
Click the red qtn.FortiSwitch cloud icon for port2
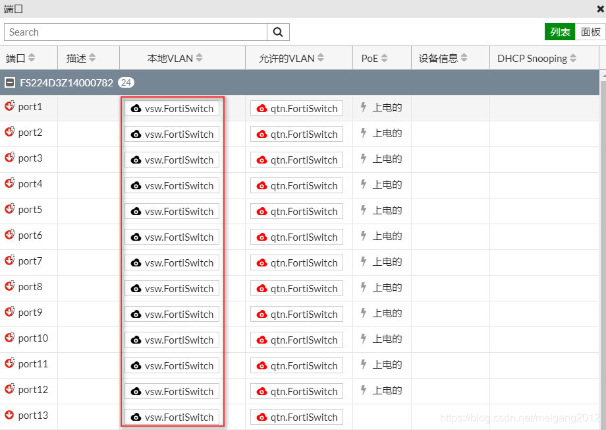pyautogui.click(x=262, y=135)
